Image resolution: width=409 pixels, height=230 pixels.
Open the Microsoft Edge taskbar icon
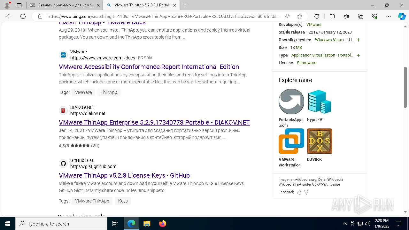(x=131, y=224)
